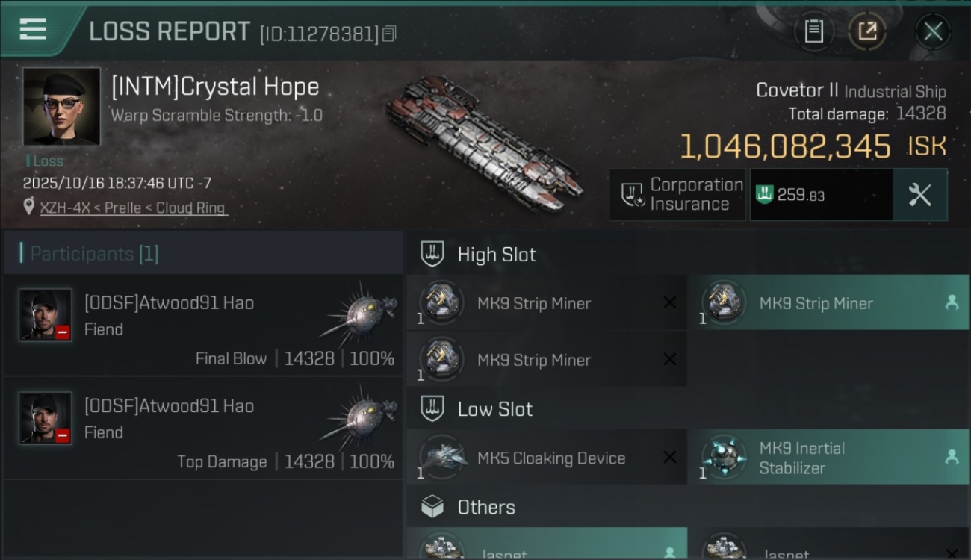
Task: Click the insurance 259.83 value box
Action: (821, 195)
